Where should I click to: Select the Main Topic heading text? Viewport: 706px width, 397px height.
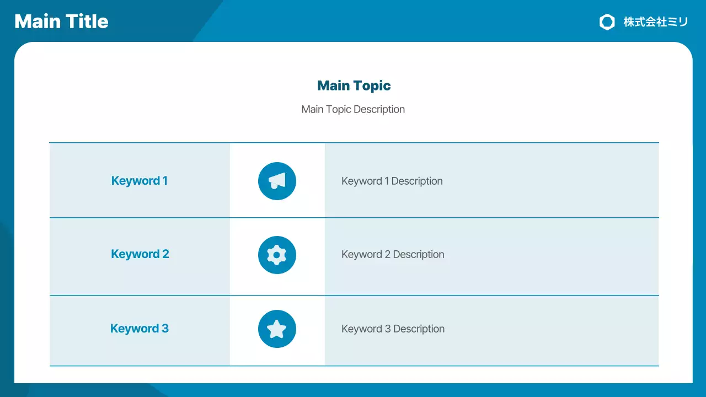[354, 85]
